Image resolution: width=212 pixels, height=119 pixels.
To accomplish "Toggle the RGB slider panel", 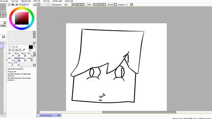I will pos(13,5).
